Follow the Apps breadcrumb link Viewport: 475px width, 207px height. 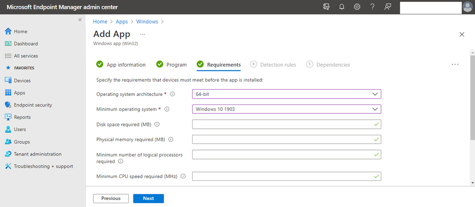122,21
